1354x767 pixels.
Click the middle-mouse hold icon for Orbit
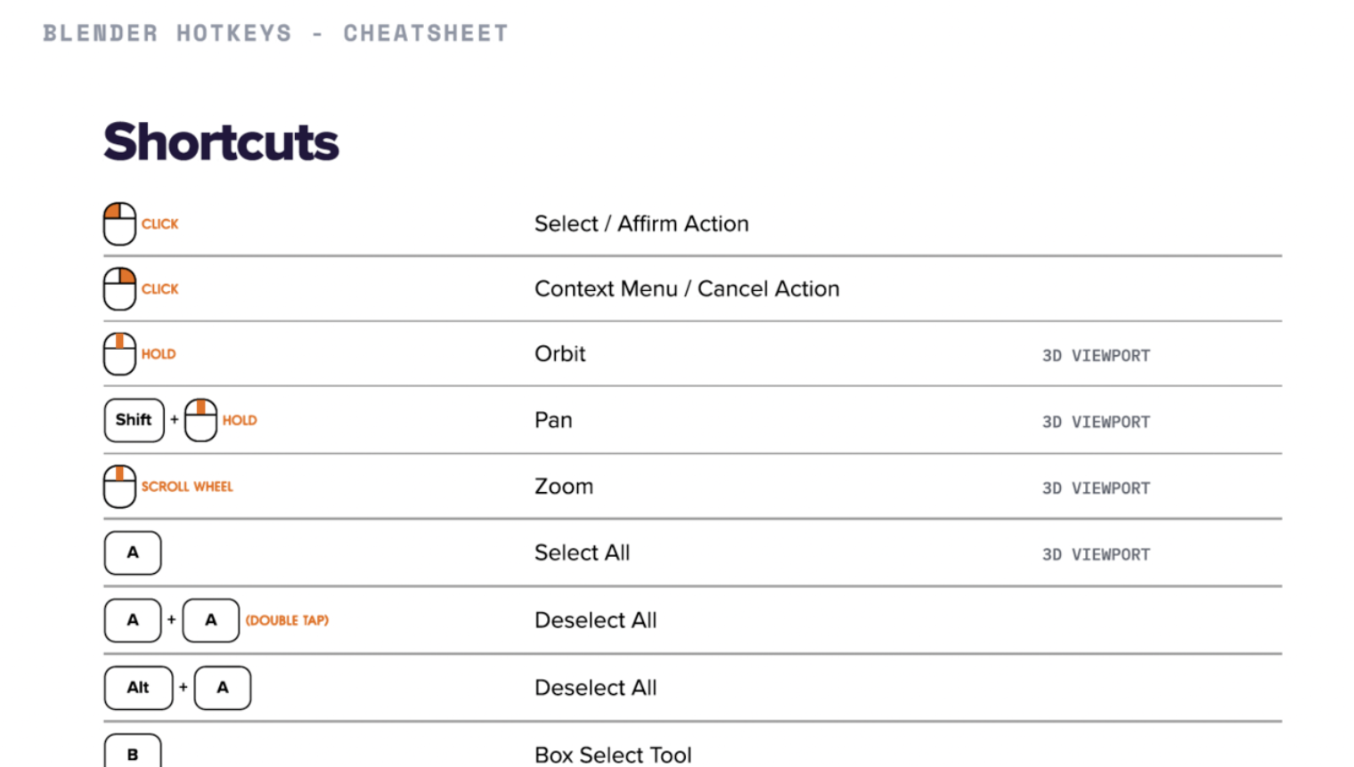tap(119, 354)
